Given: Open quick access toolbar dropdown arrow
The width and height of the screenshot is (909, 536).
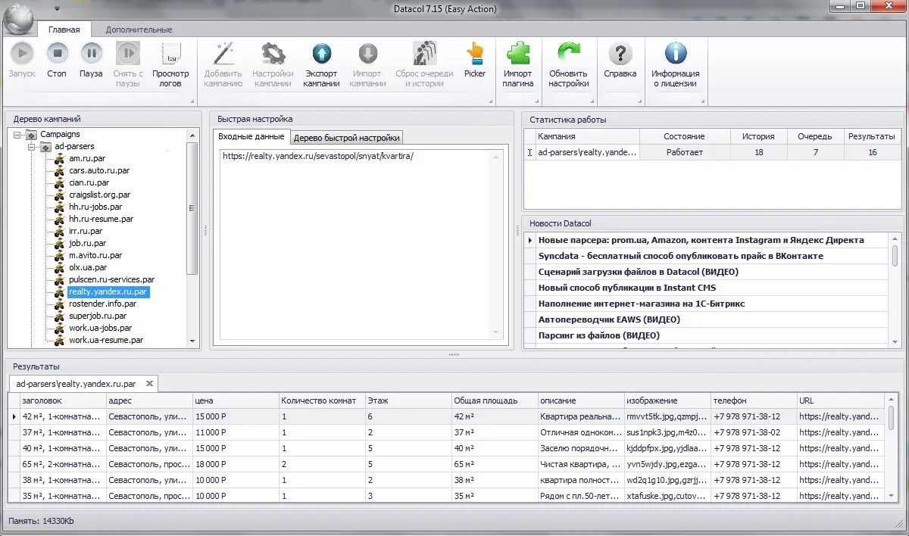Looking at the screenshot, I should pyautogui.click(x=58, y=9).
